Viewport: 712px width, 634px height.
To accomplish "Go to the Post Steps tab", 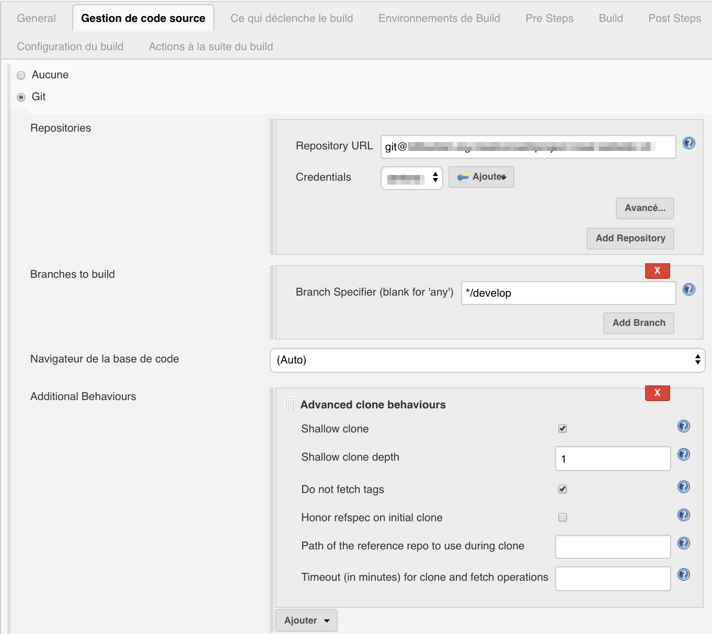I will click(674, 18).
